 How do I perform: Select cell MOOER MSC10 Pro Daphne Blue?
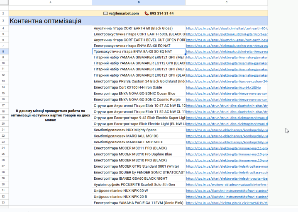139,154
